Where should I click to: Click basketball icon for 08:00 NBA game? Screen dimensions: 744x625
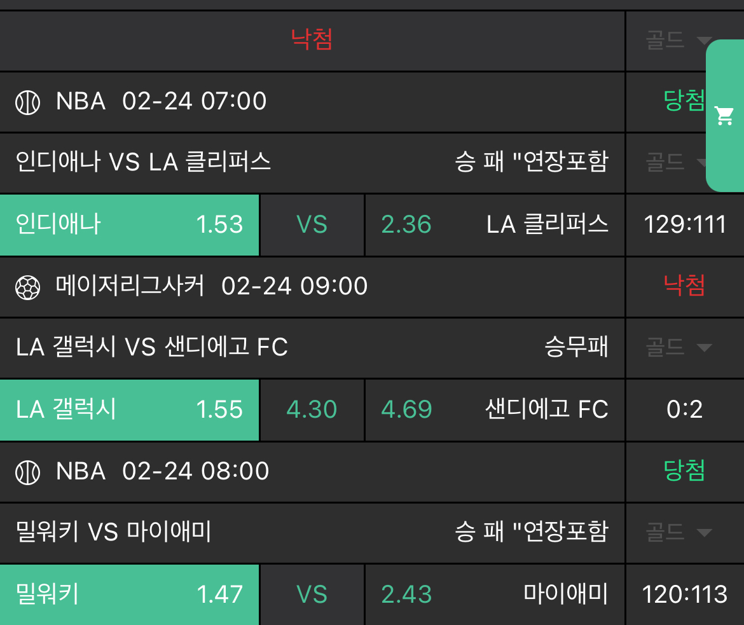pos(27,472)
